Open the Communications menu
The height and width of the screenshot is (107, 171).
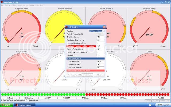(x=29, y=5)
